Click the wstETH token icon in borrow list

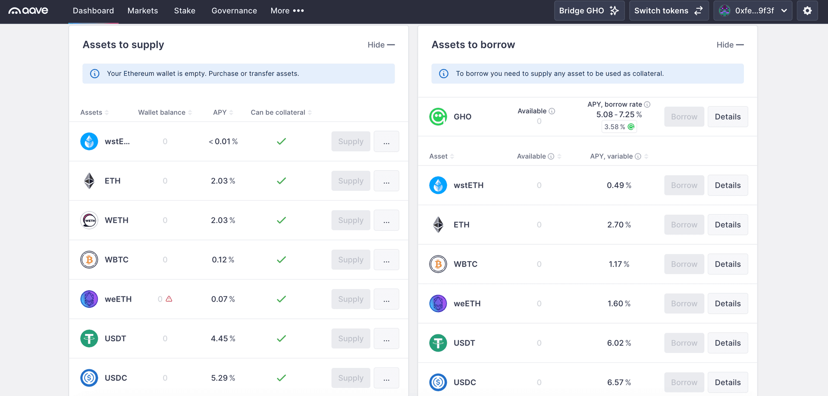tap(438, 185)
